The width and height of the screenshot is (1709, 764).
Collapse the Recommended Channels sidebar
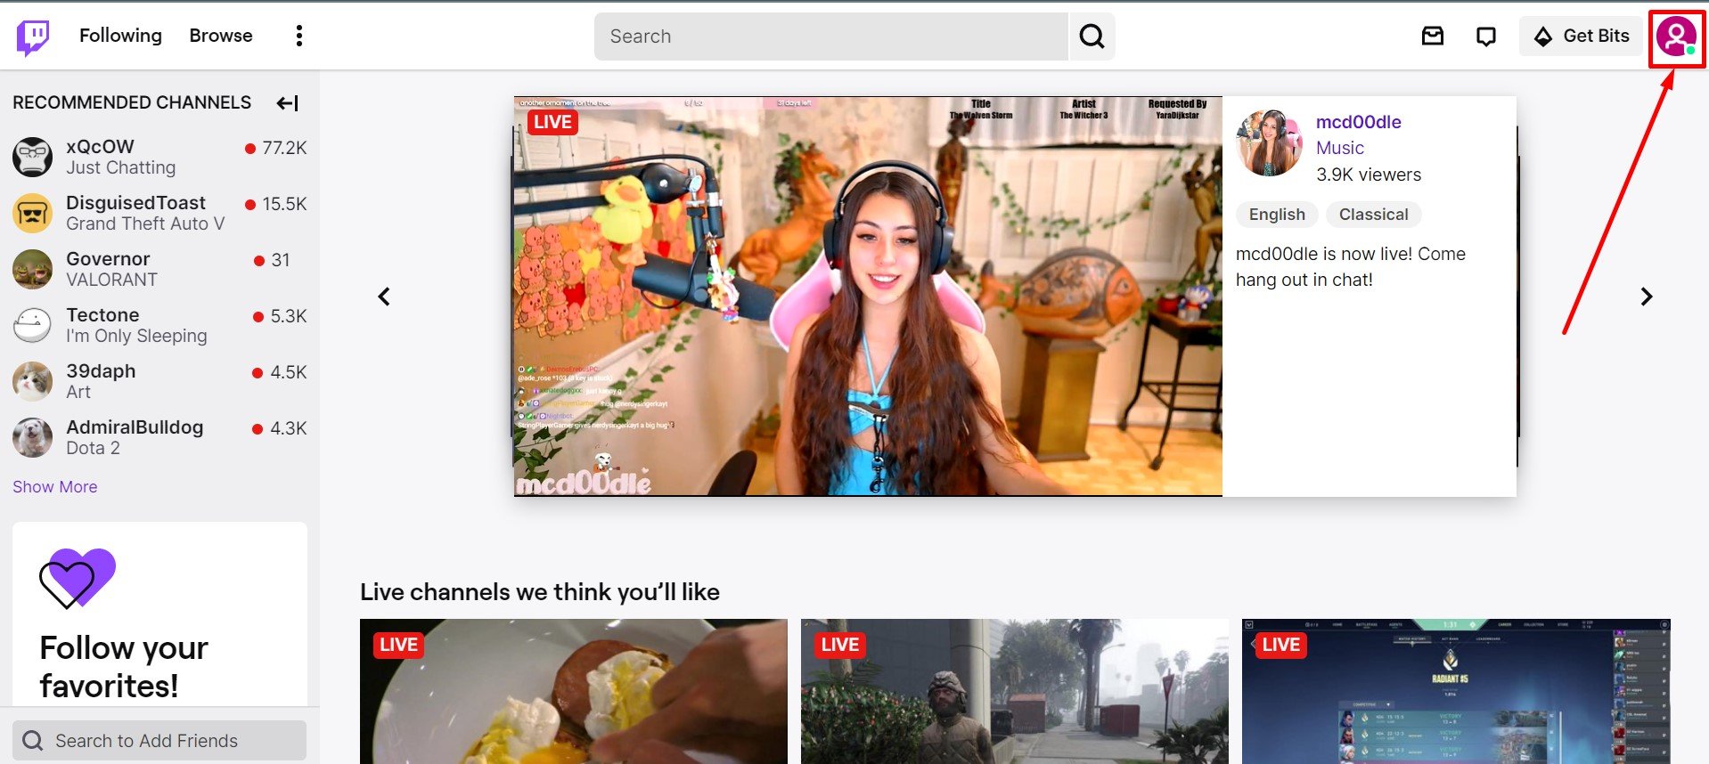pyautogui.click(x=288, y=103)
